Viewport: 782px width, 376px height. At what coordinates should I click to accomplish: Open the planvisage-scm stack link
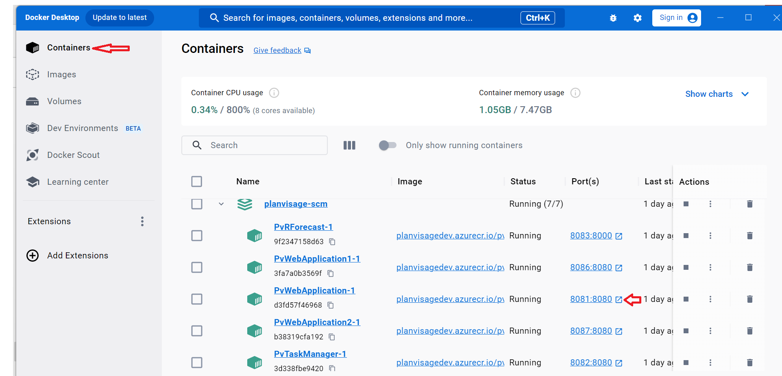pos(296,204)
